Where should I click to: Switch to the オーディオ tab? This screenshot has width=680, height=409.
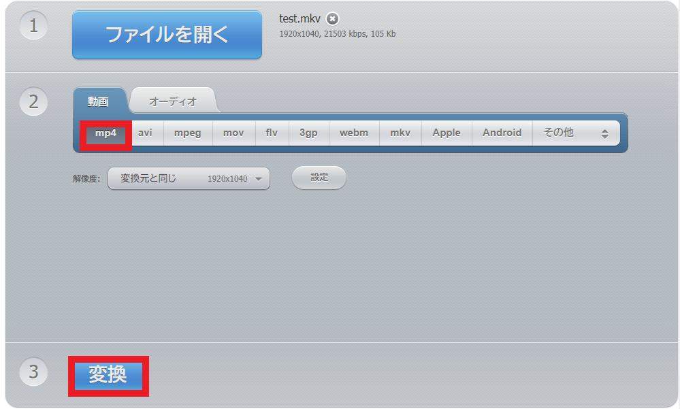[173, 101]
